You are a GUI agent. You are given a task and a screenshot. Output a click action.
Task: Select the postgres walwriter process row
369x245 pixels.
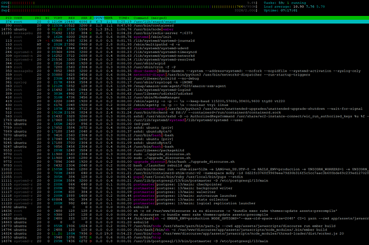click(184, 192)
